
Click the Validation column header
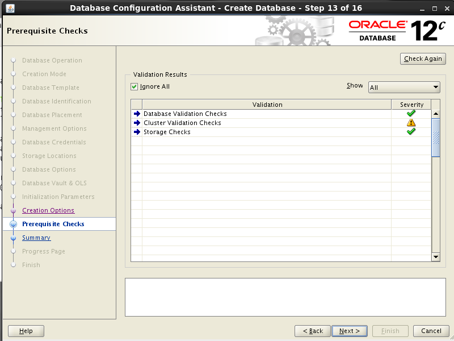pyautogui.click(x=267, y=105)
